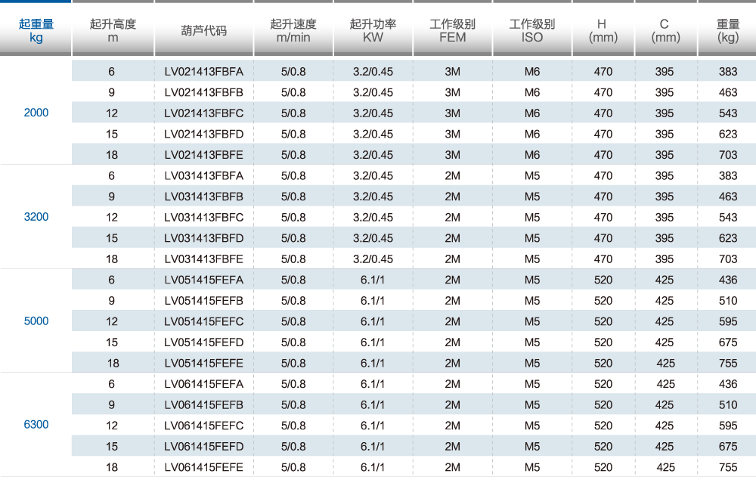Select the 6300 load capacity cell
The width and height of the screenshot is (756, 477).
point(36,425)
